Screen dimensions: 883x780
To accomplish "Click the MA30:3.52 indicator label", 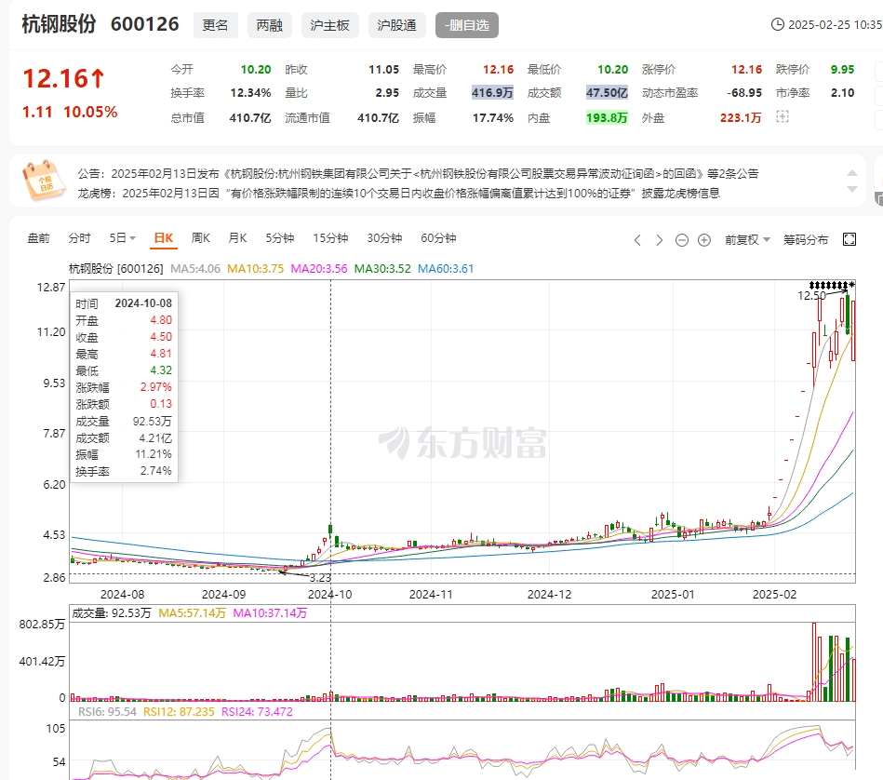I will point(382,269).
